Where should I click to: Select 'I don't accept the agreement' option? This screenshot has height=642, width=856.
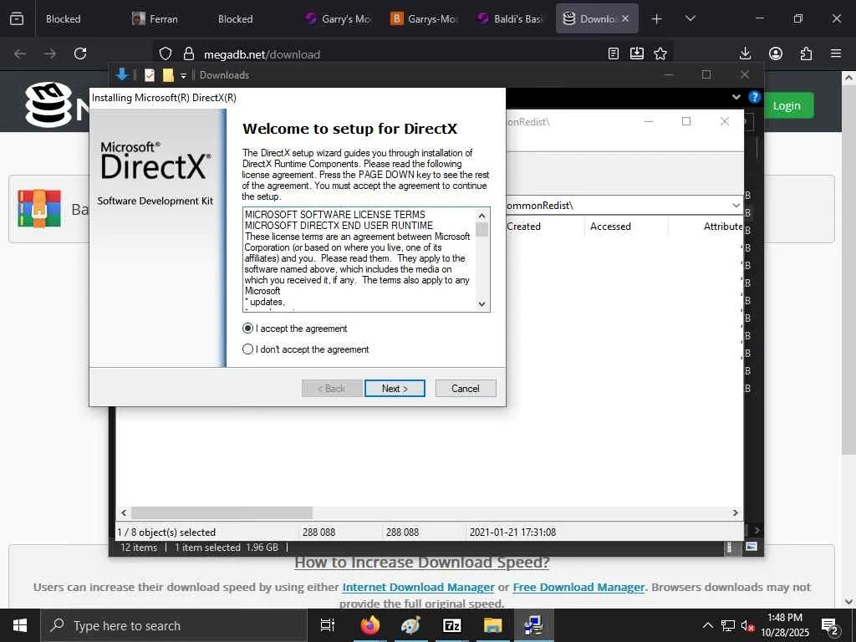point(247,349)
